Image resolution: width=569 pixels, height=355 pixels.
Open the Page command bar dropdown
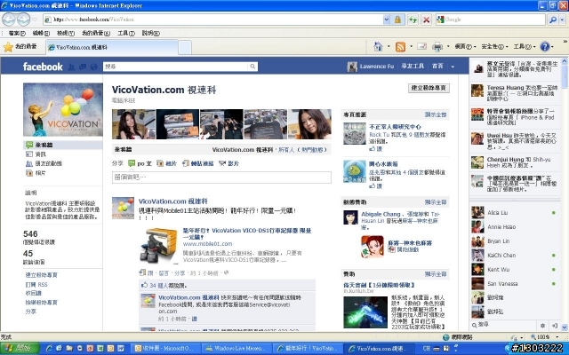(x=465, y=46)
